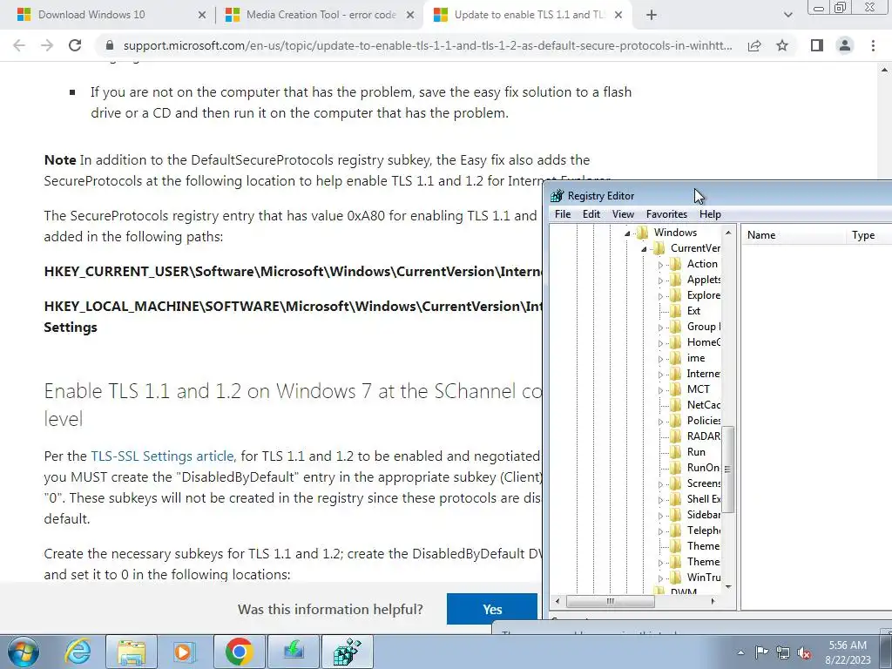The image size is (892, 669).
Task: Expand the HomeGroup registry key
Action: pyautogui.click(x=660, y=343)
